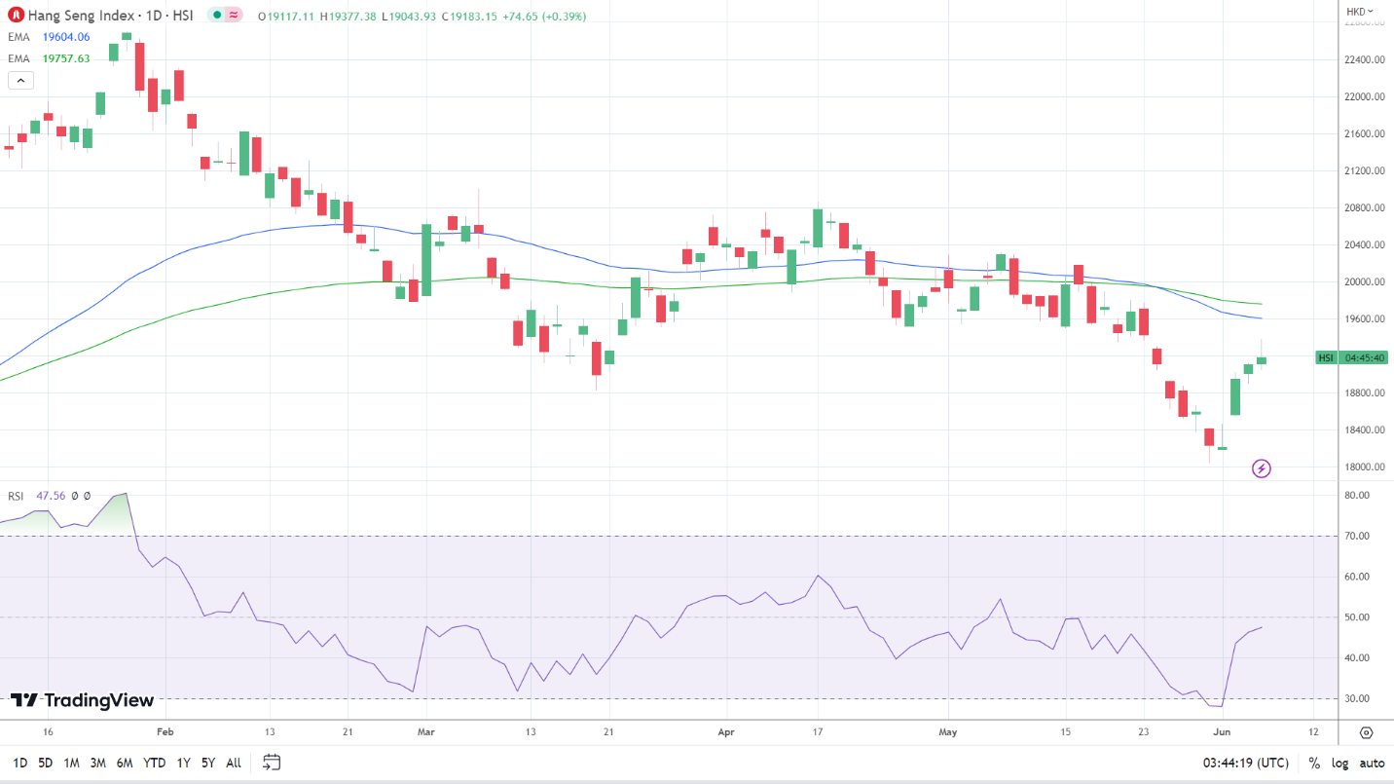Click the Mar label on time axis
The width and height of the screenshot is (1394, 784).
(x=425, y=731)
